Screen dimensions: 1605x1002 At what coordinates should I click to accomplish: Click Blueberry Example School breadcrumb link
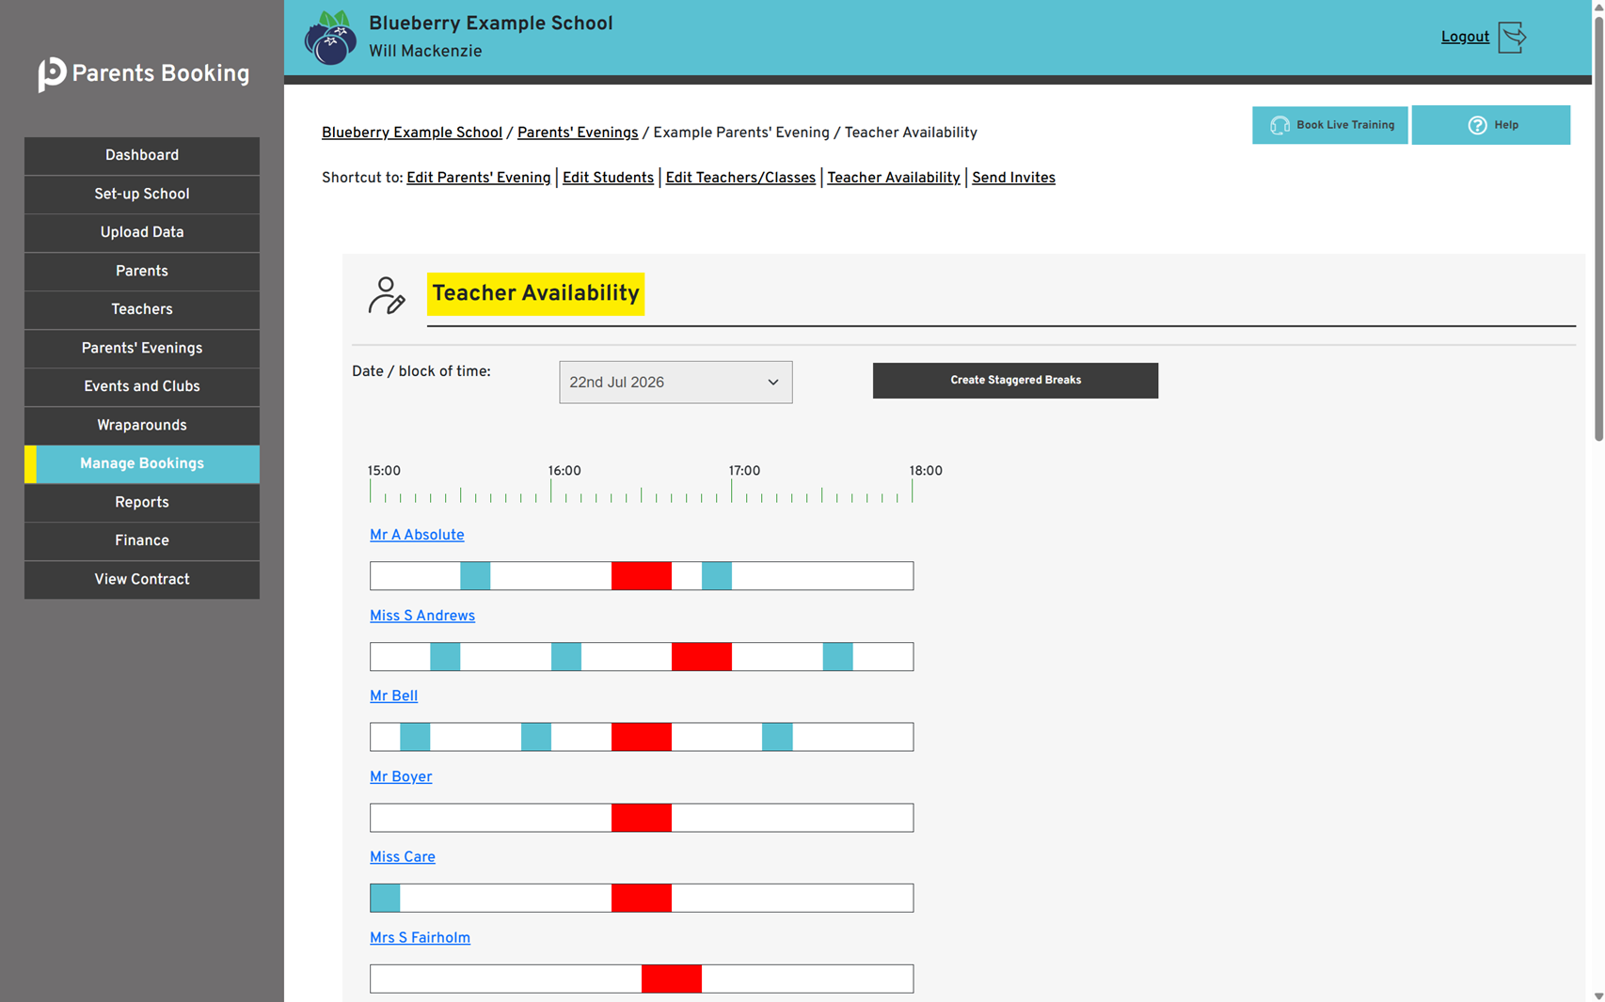point(412,133)
